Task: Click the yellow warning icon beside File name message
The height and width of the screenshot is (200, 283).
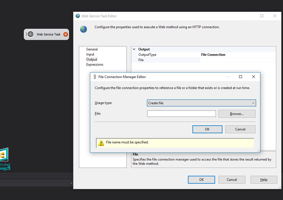Action: click(x=101, y=143)
